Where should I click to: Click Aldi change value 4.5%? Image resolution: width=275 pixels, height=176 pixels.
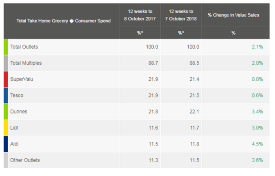(x=258, y=144)
